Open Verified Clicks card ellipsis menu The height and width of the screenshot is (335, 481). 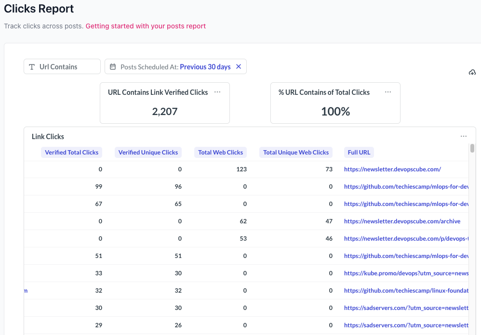(217, 92)
